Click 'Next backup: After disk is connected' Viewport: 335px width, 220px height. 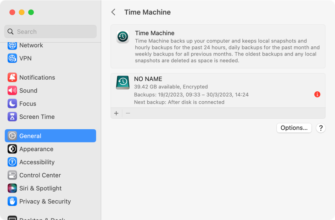tap(179, 102)
